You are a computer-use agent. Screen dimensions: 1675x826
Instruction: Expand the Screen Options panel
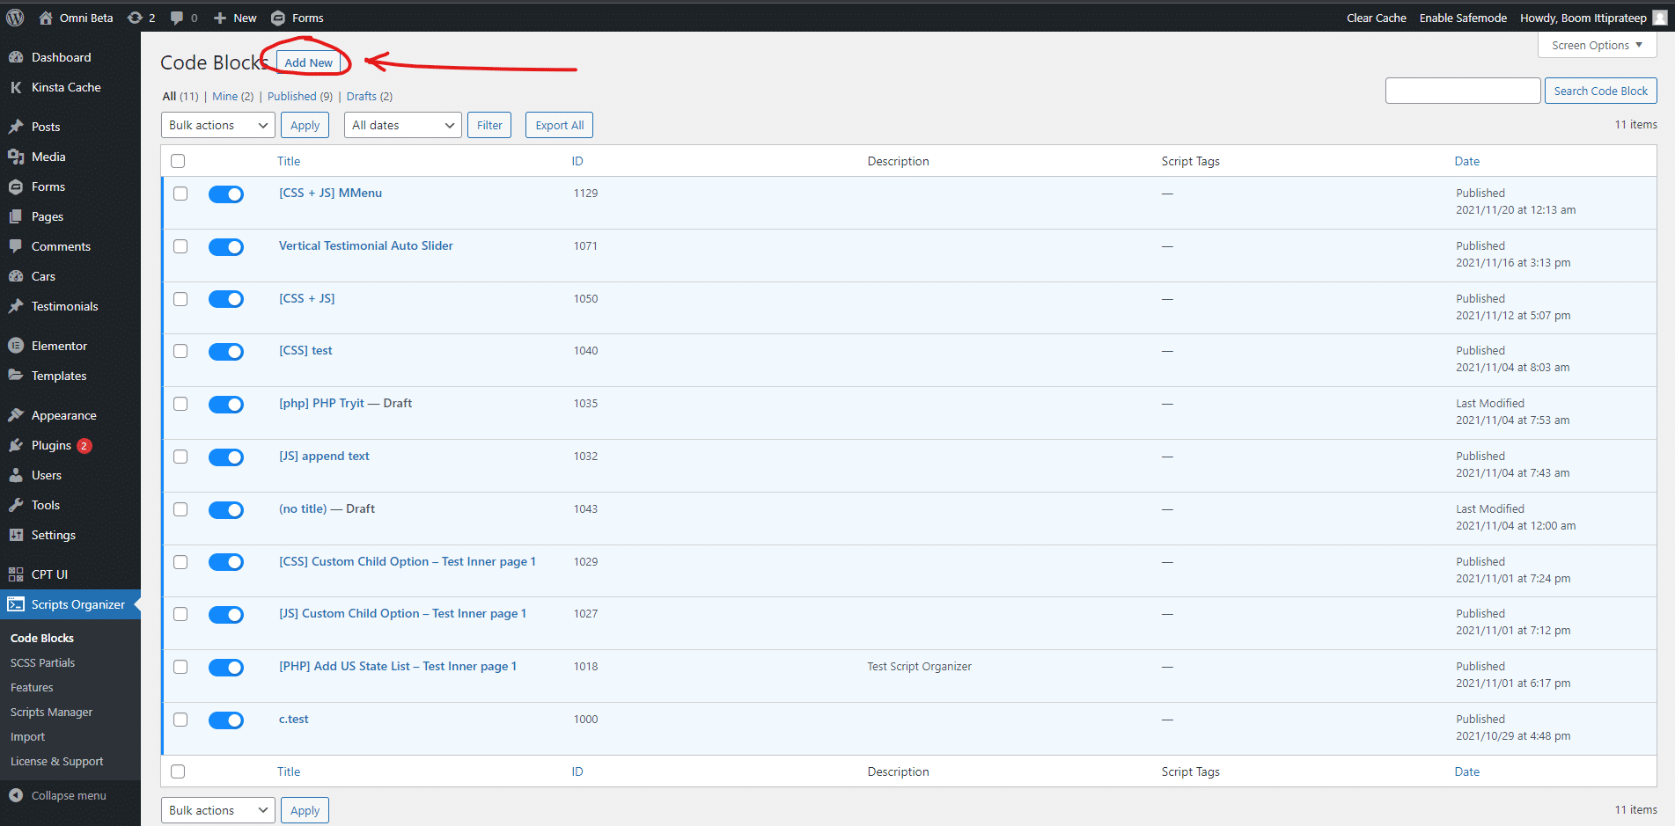pos(1597,45)
